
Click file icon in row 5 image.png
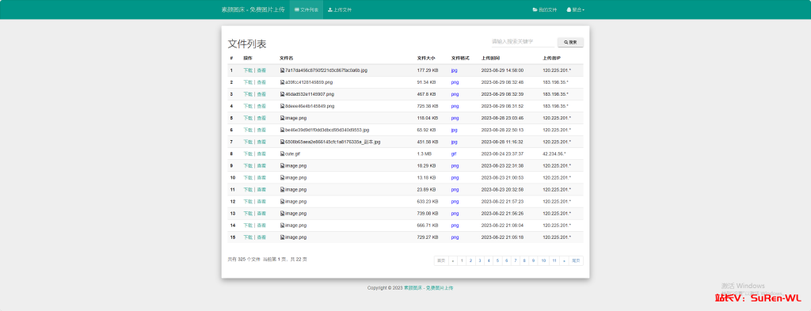point(283,118)
